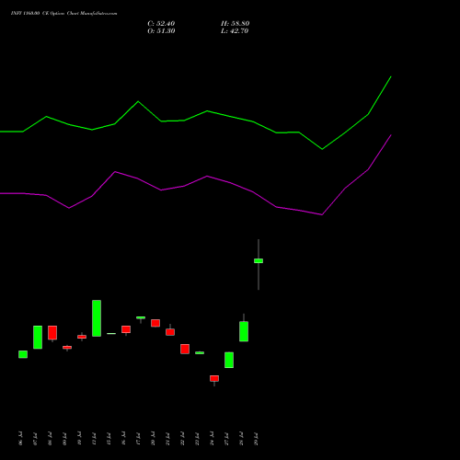Click the open price value O: 51.30

(x=161, y=31)
